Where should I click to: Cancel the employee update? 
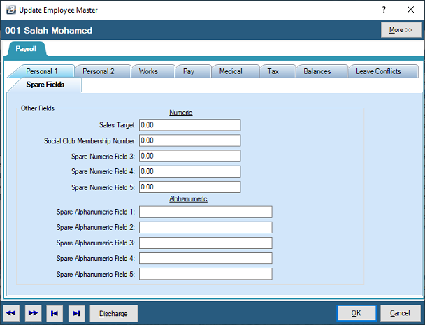(400, 313)
